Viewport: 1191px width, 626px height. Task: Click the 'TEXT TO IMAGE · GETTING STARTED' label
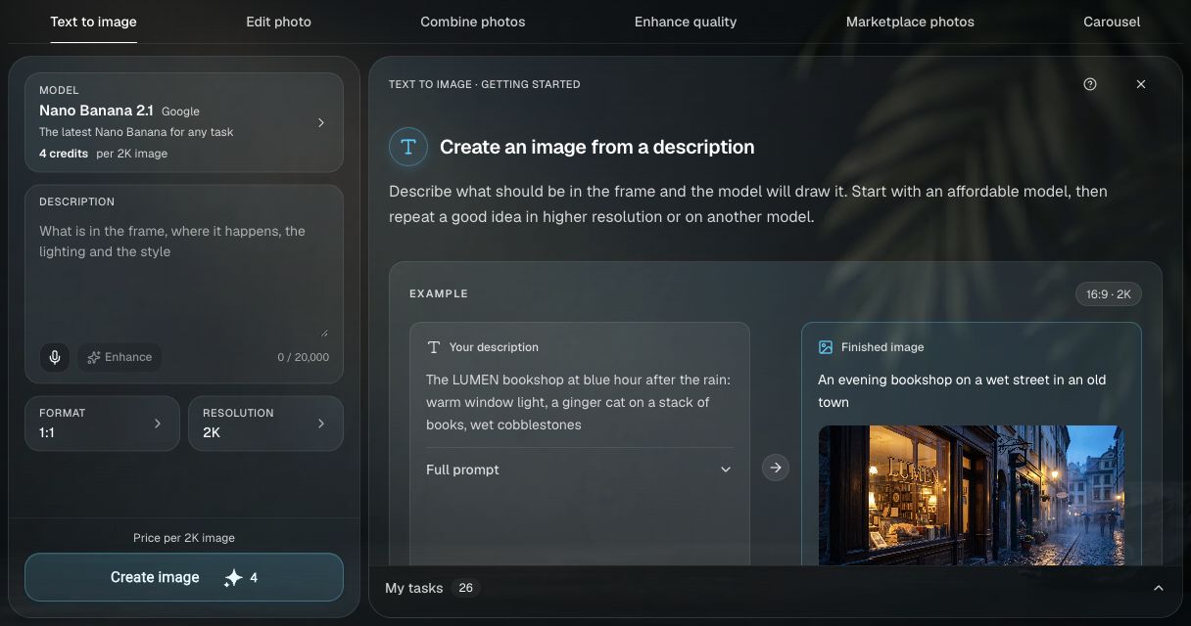click(485, 84)
